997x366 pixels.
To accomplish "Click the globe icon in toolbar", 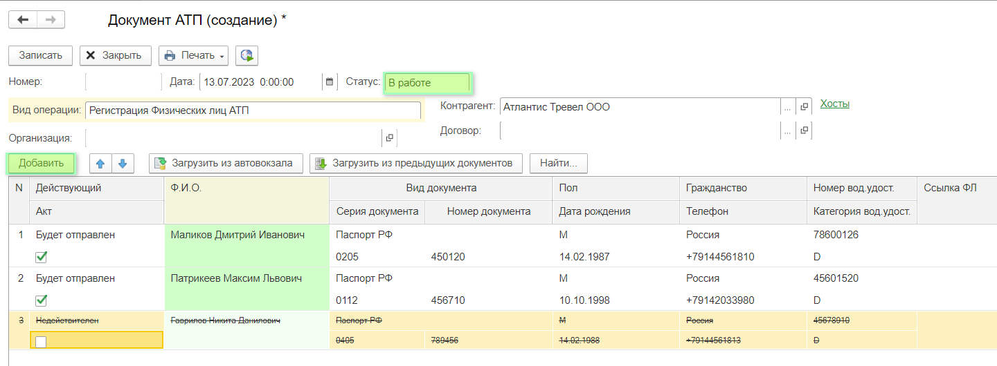I will 246,56.
